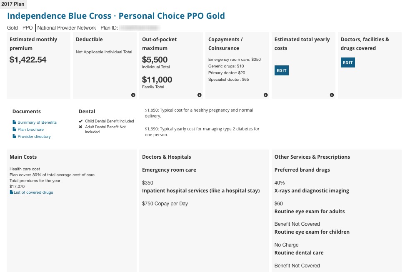Open the Plan brochure link
The height and width of the screenshot is (272, 410).
click(30, 130)
